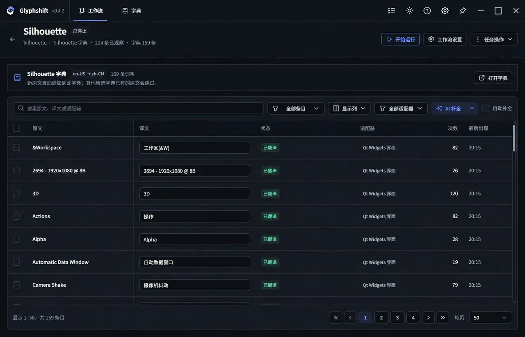Click the Alpha source text cell
Viewport: 525px width, 337px height.
[39, 239]
